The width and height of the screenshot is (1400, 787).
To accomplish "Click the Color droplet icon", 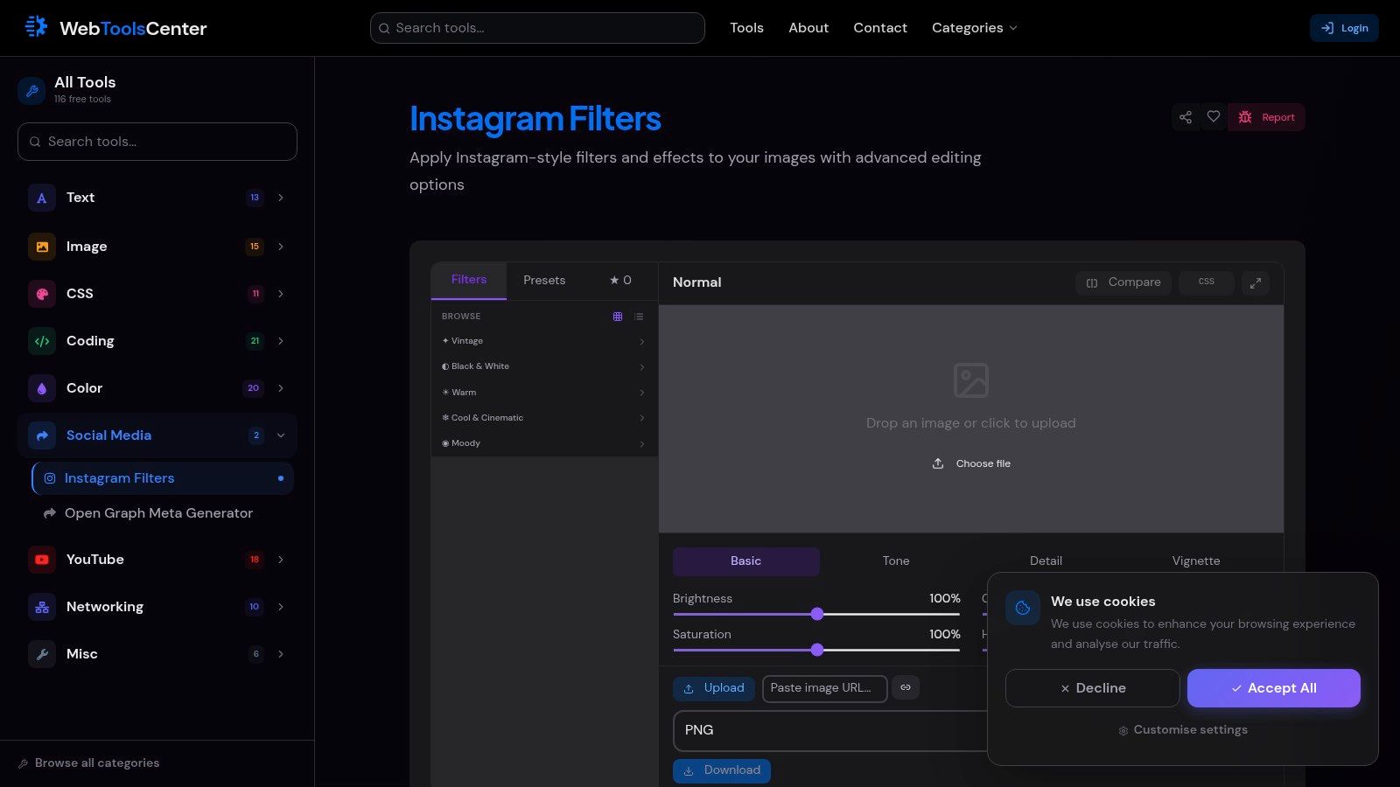I will [42, 388].
